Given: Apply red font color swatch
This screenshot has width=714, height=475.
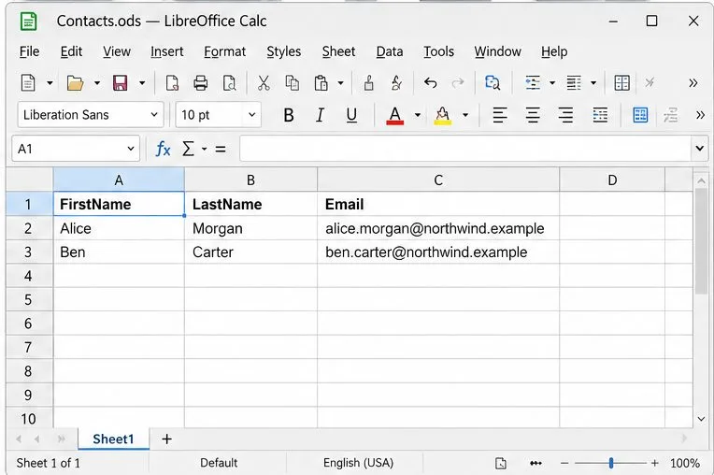Looking at the screenshot, I should pyautogui.click(x=394, y=116).
